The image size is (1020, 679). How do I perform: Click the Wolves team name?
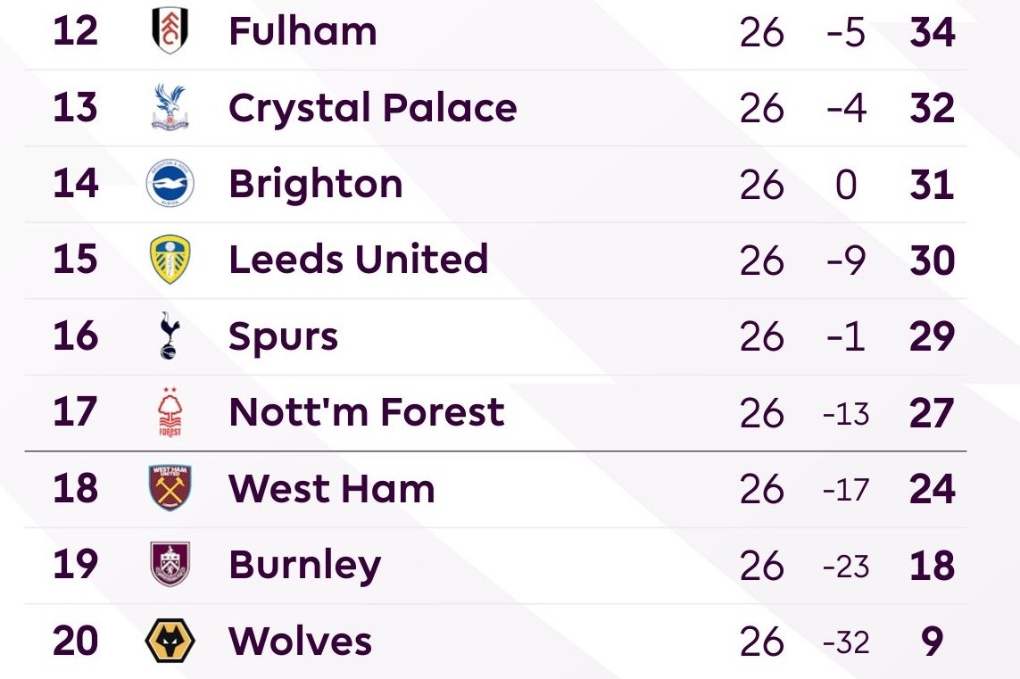[x=300, y=642]
